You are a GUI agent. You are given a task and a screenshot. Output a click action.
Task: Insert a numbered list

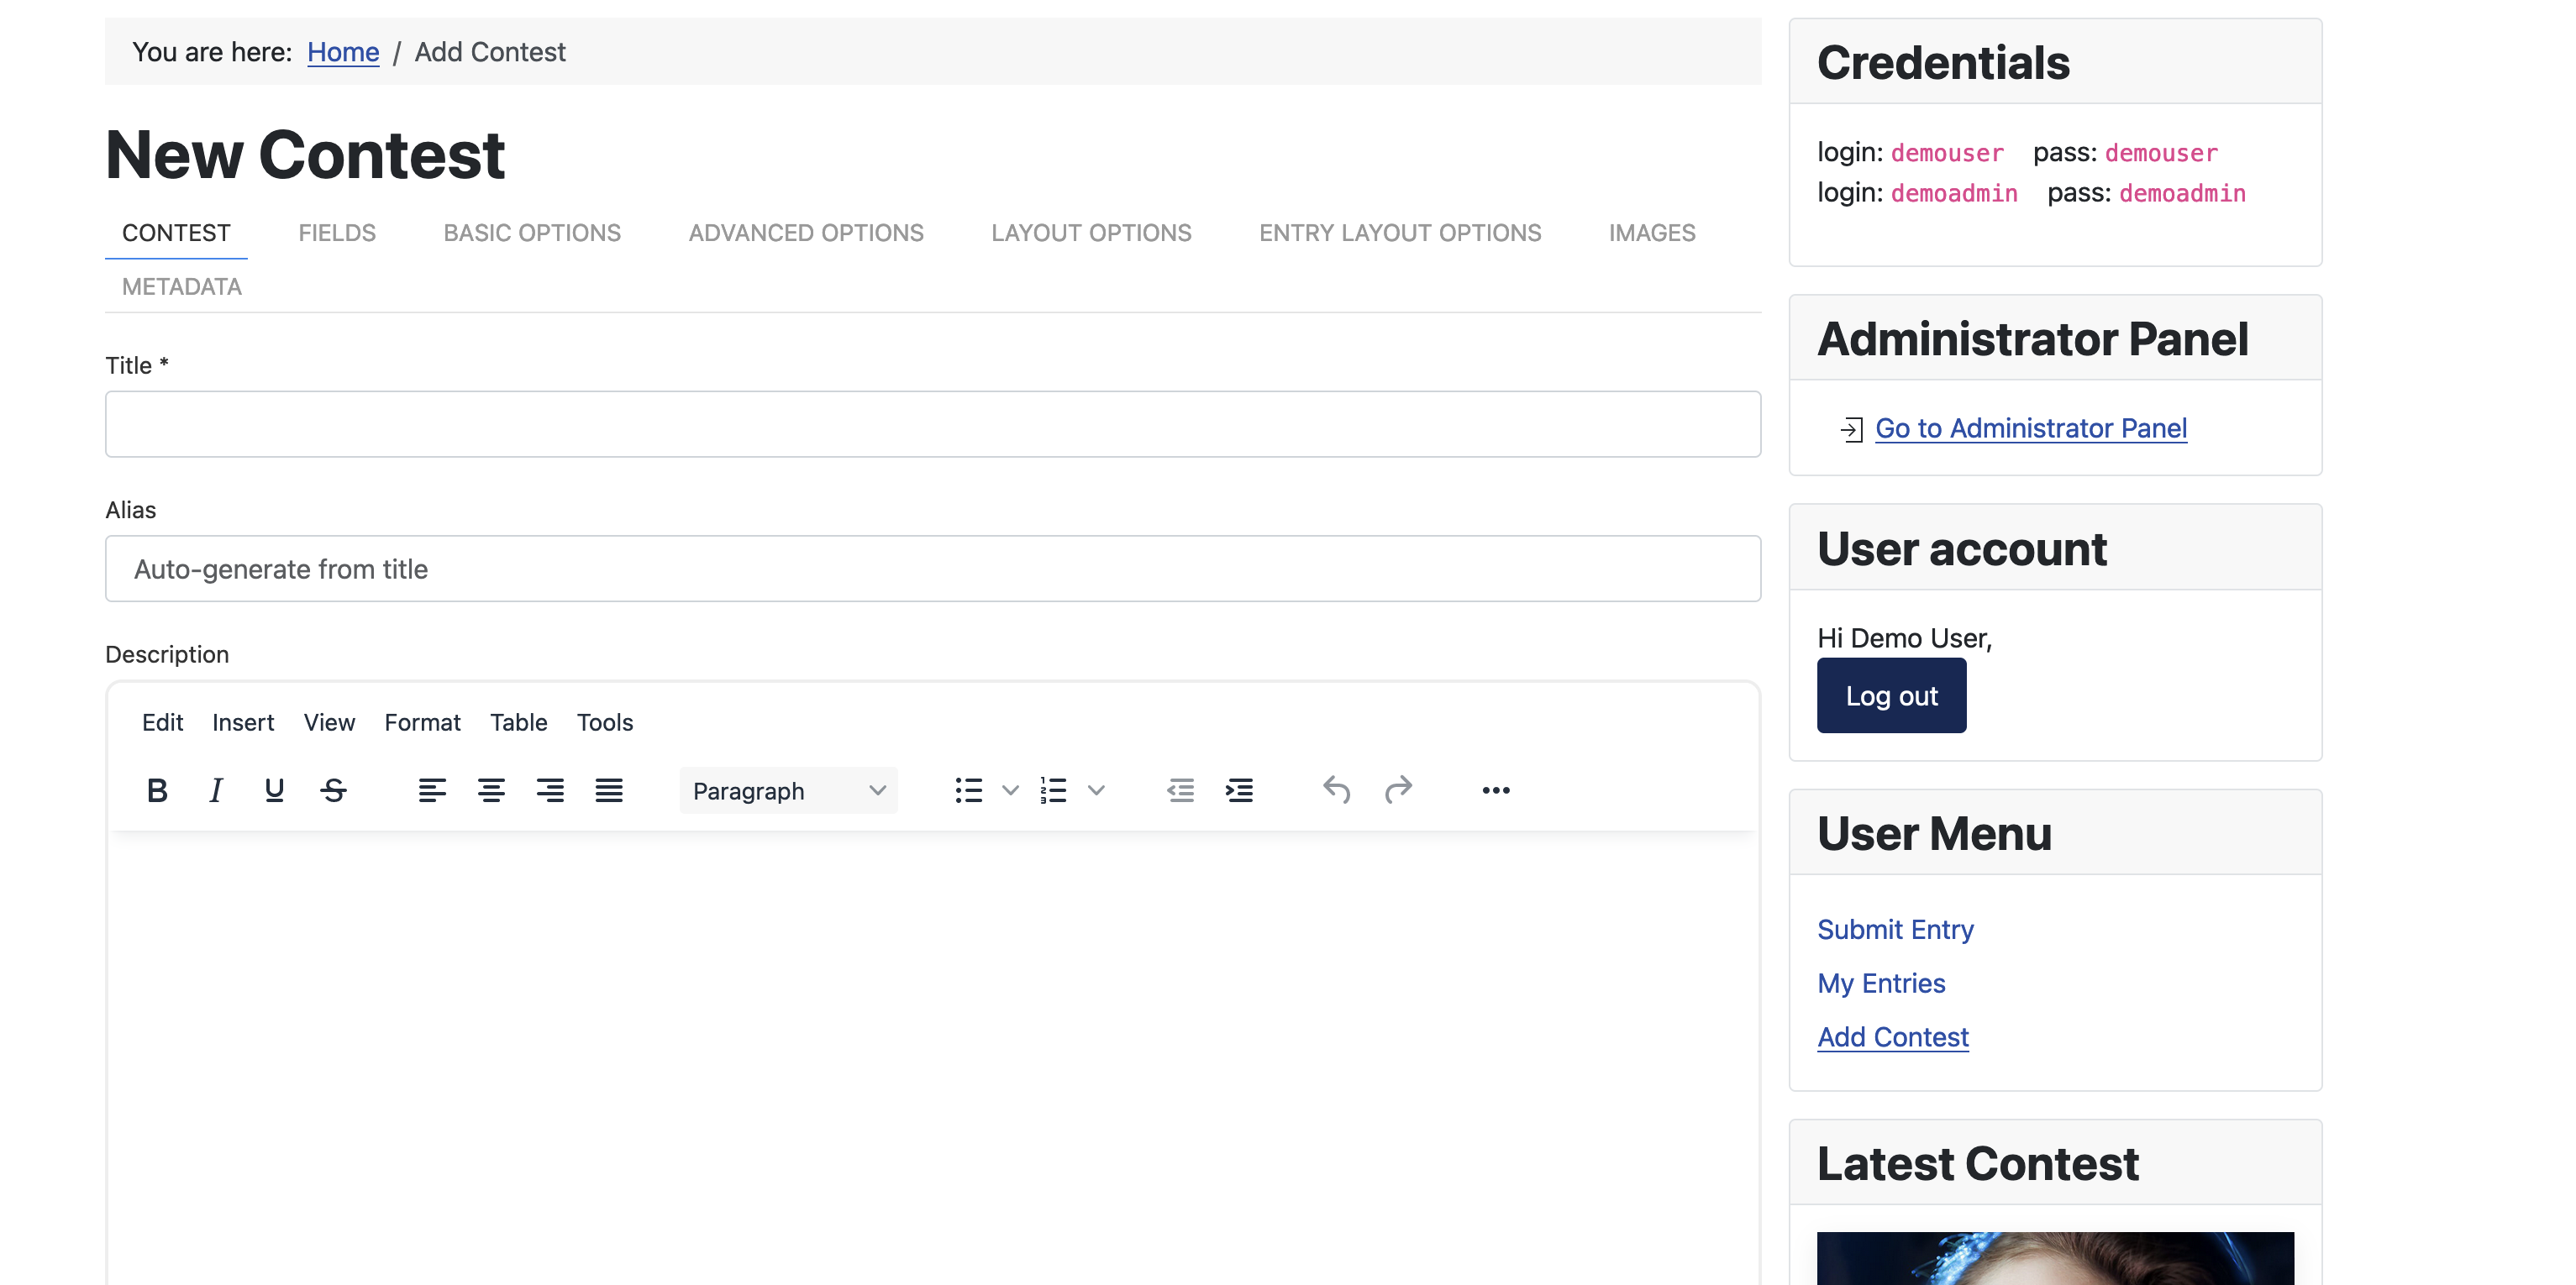(x=1053, y=790)
